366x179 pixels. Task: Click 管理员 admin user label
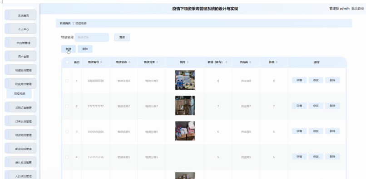[339, 9]
